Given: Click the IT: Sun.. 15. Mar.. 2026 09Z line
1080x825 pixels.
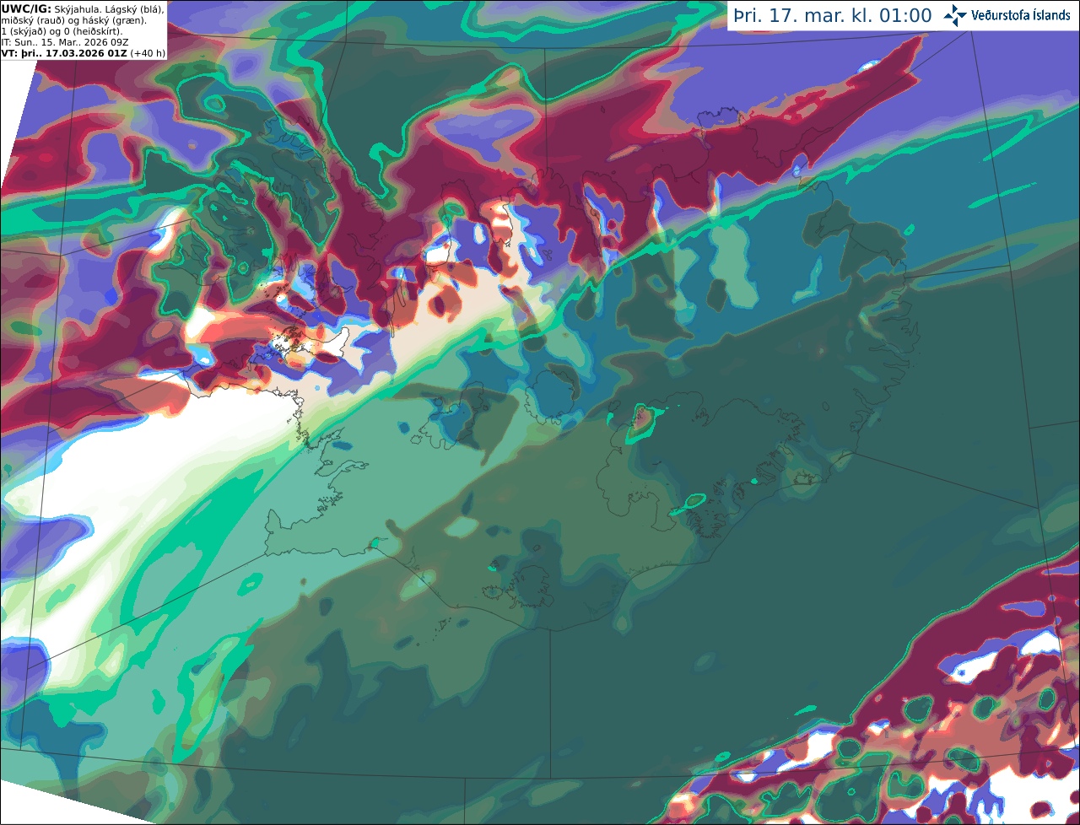Looking at the screenshot, I should 65,42.
